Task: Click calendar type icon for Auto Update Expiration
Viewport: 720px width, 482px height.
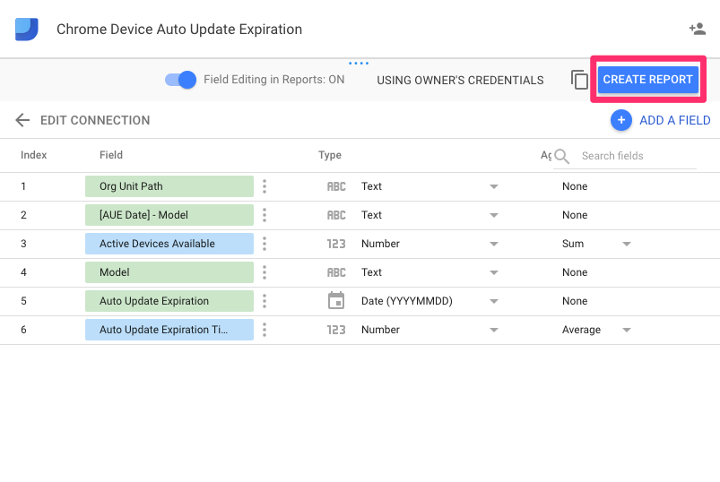Action: [335, 301]
